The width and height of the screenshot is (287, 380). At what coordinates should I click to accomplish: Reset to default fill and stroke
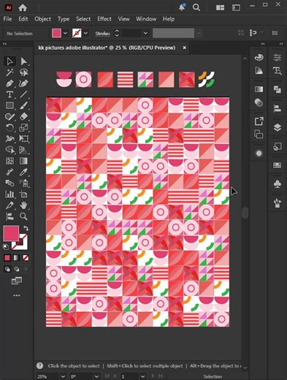(x=6, y=247)
